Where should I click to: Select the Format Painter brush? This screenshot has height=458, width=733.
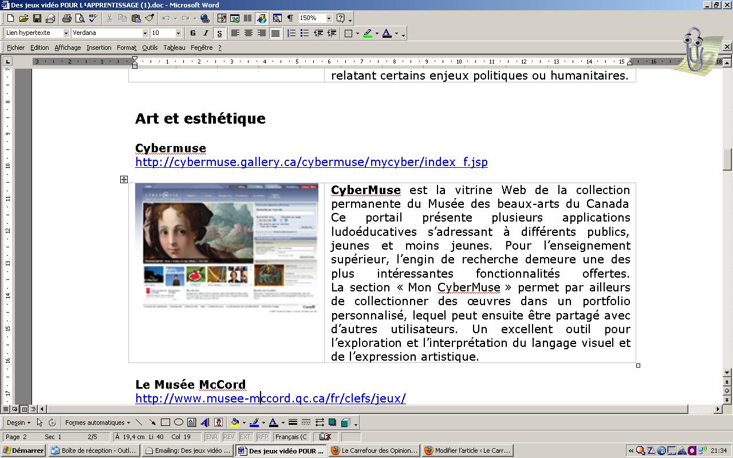pos(149,18)
